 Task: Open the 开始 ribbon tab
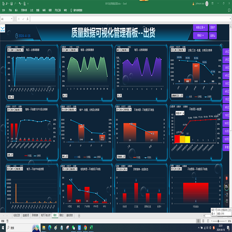[x=10, y=10]
